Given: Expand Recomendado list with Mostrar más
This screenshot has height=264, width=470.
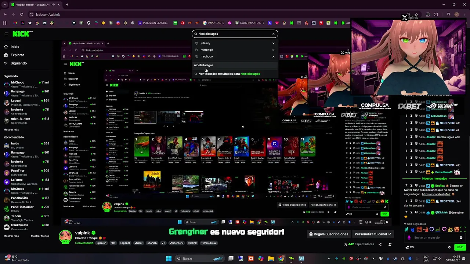Looking at the screenshot, I should pos(11,236).
